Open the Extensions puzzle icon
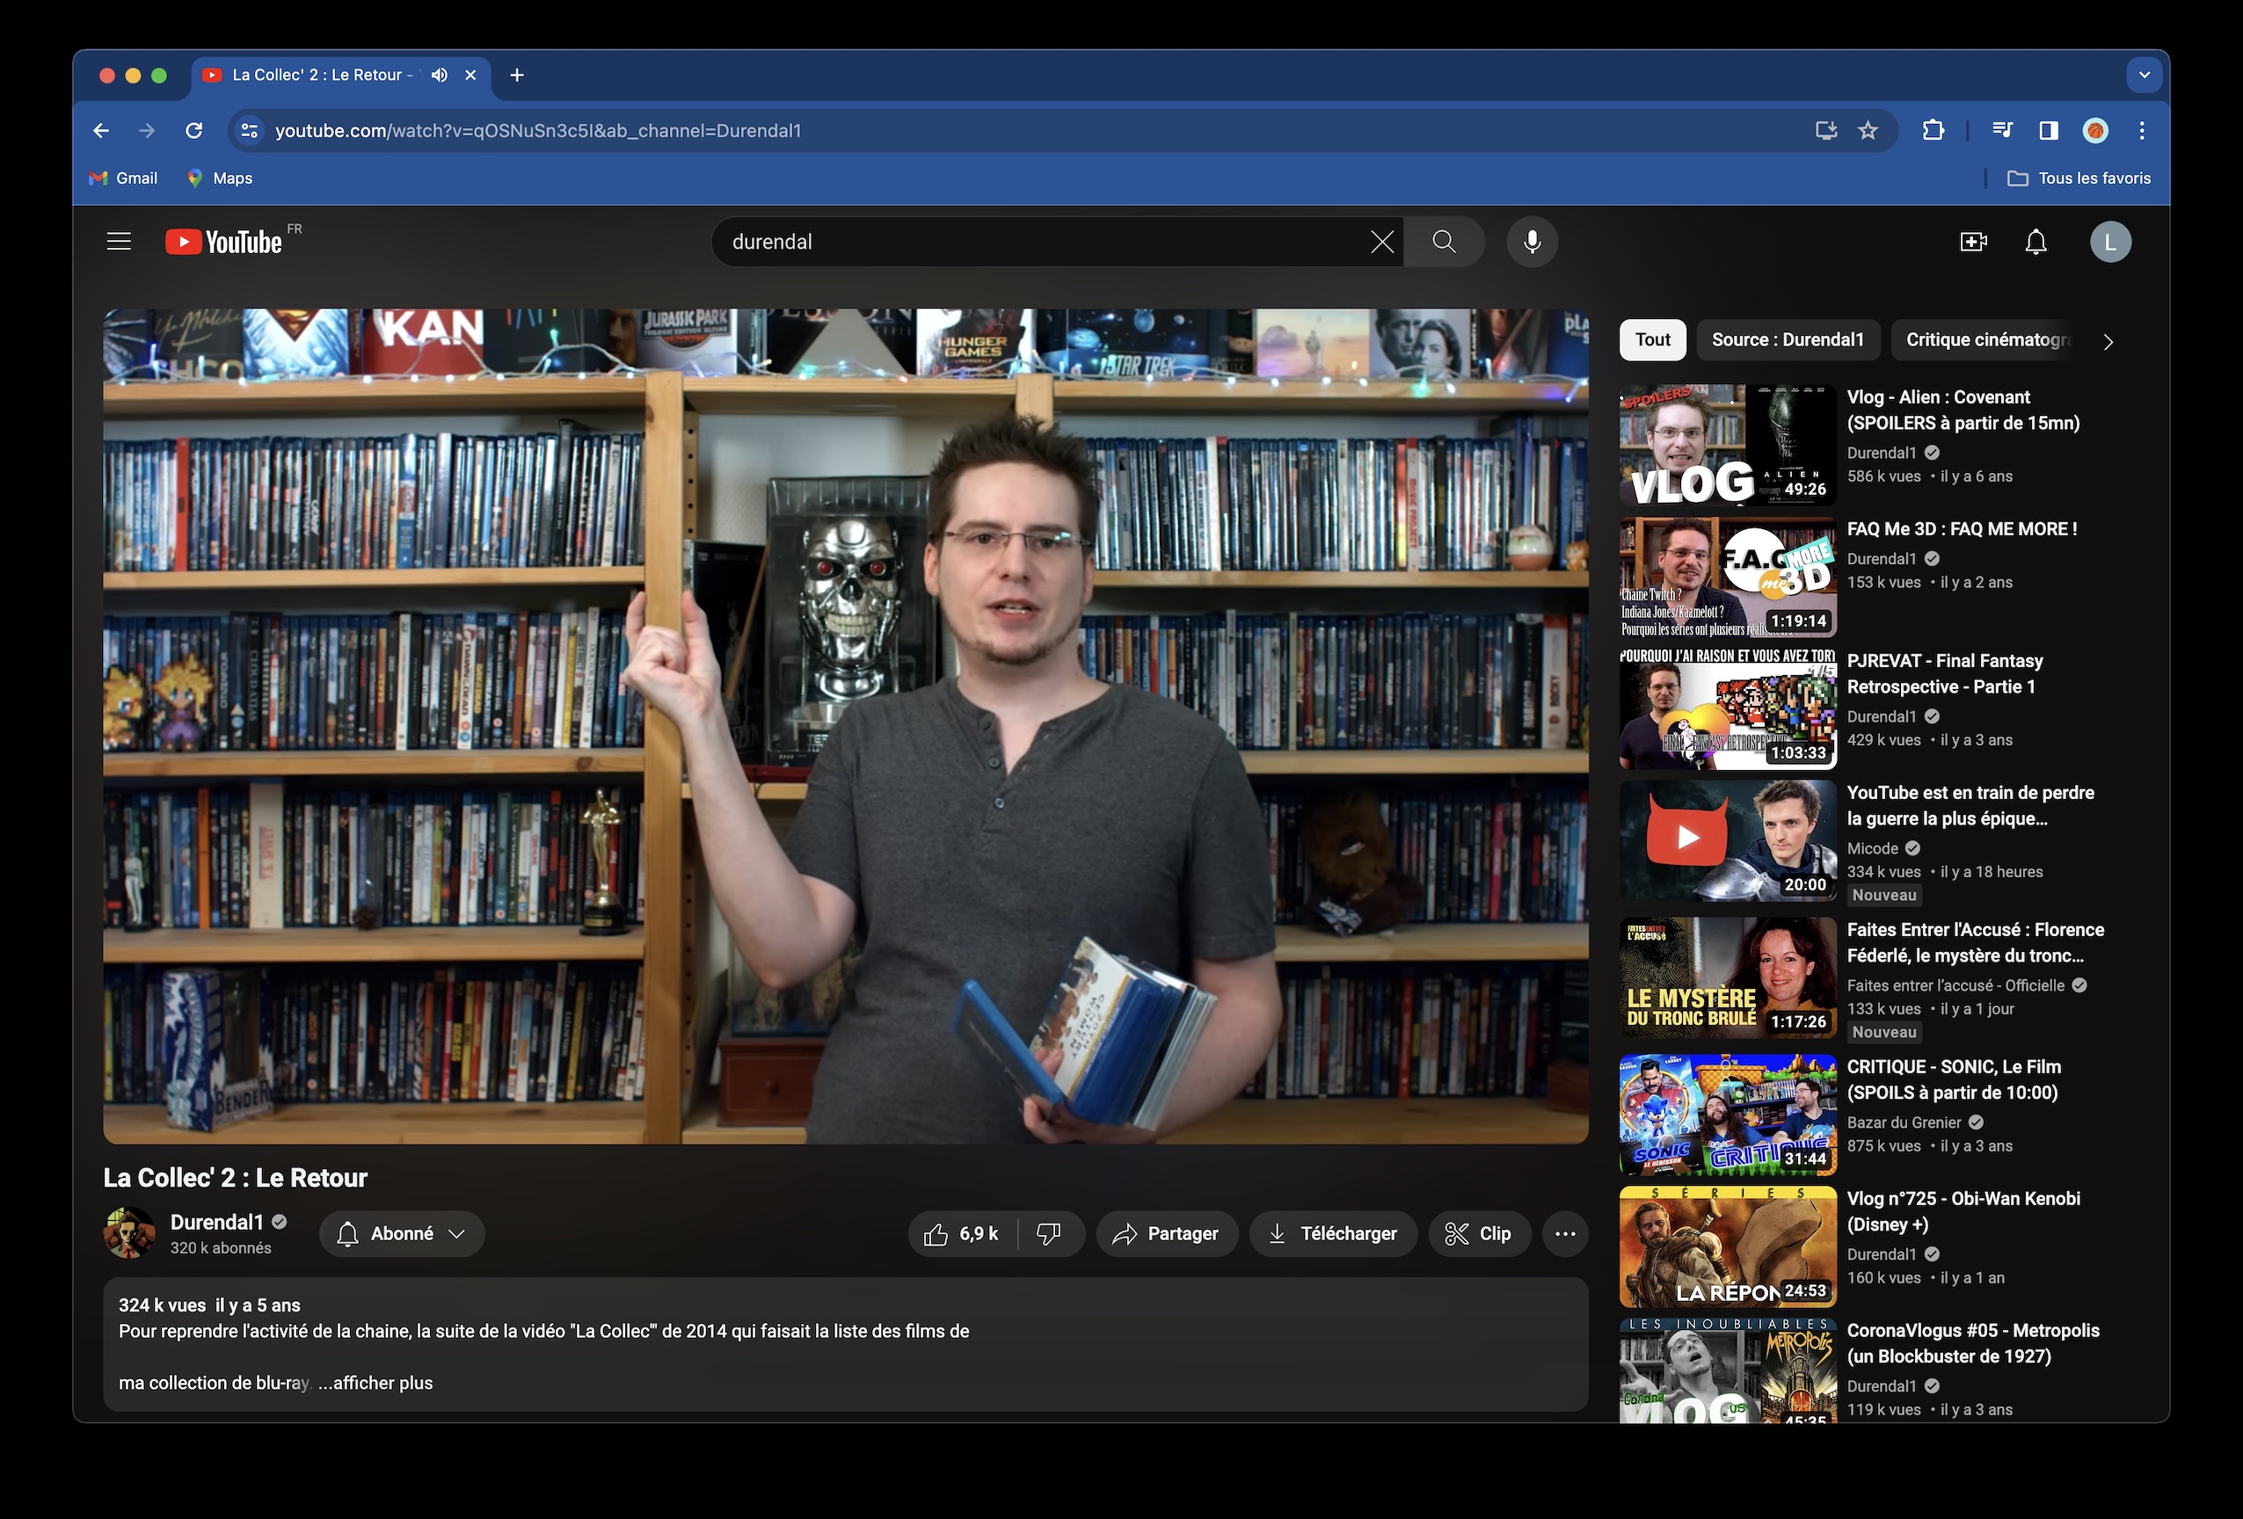The height and width of the screenshot is (1519, 2243). click(1933, 130)
